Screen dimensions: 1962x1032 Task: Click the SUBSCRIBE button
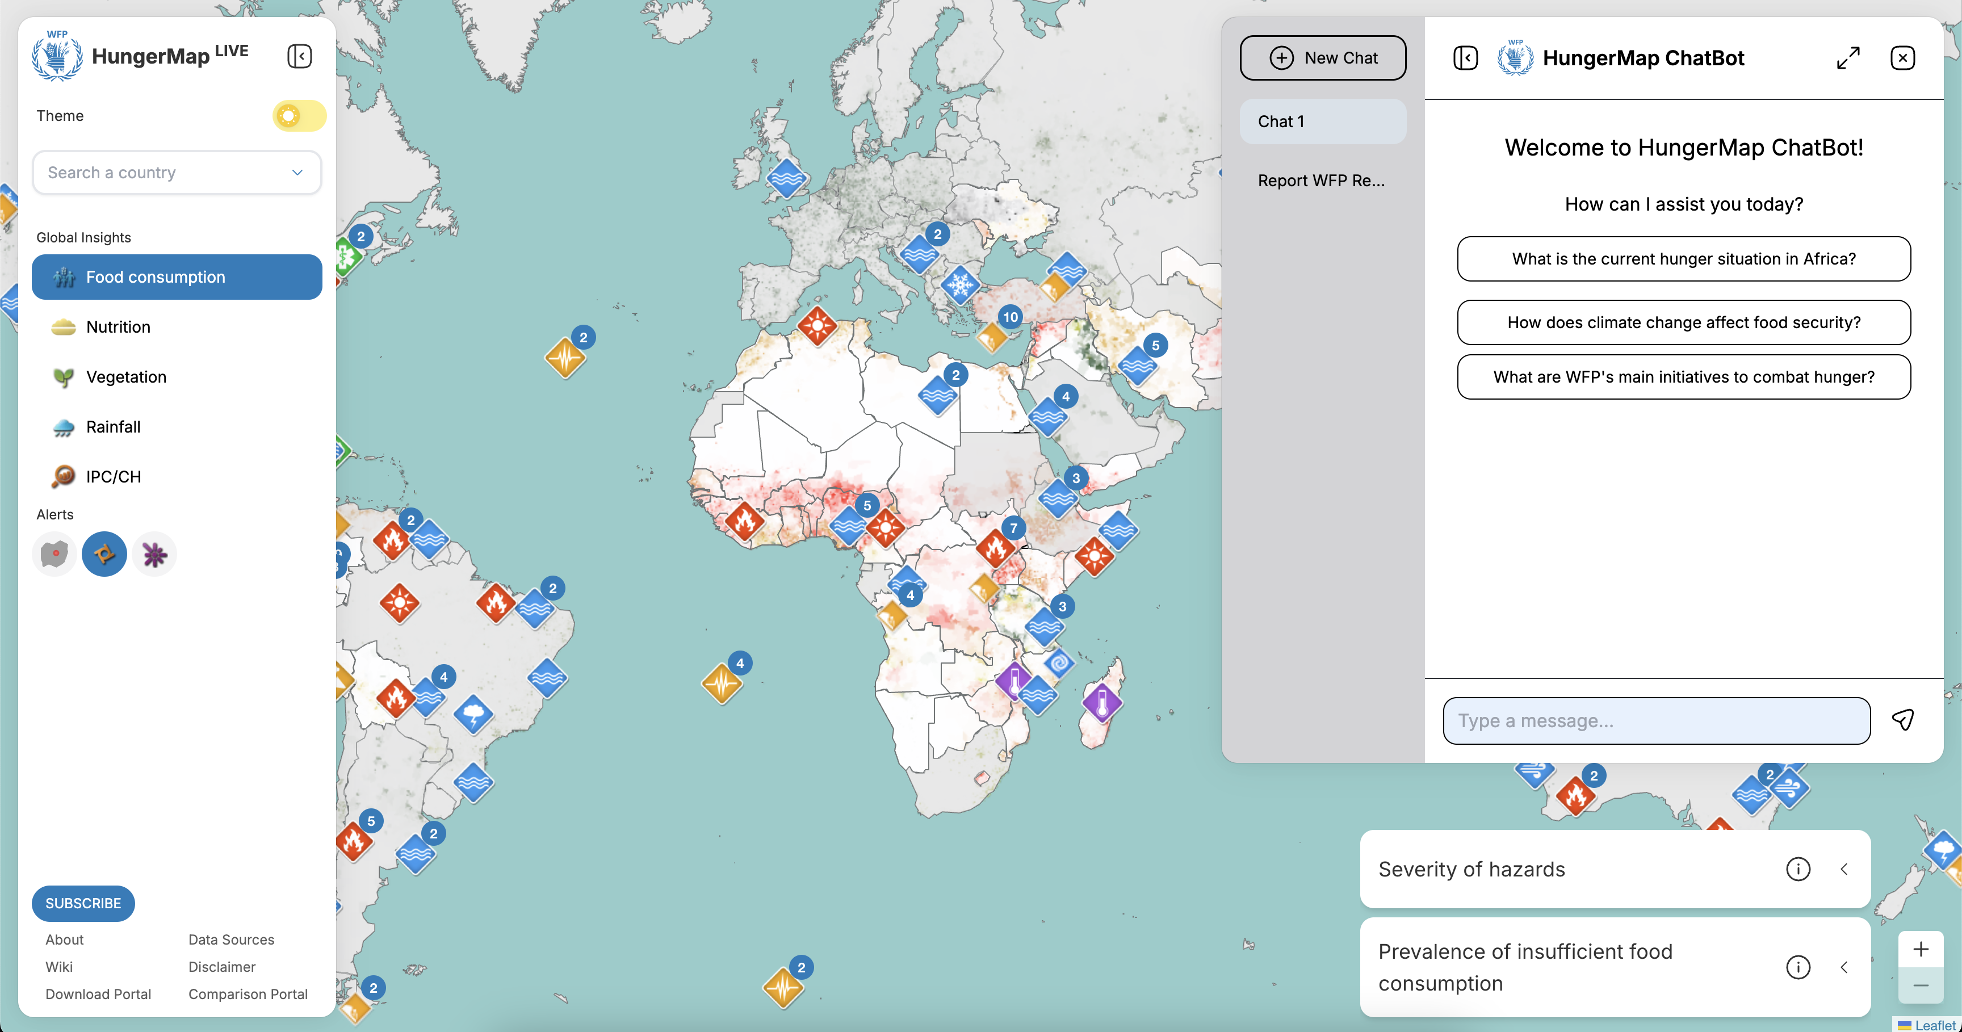[83, 903]
